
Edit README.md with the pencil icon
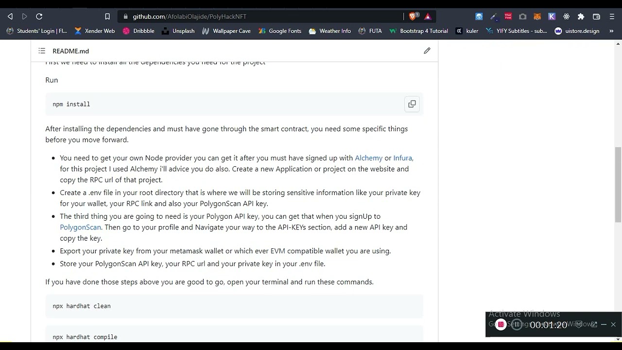click(x=427, y=51)
